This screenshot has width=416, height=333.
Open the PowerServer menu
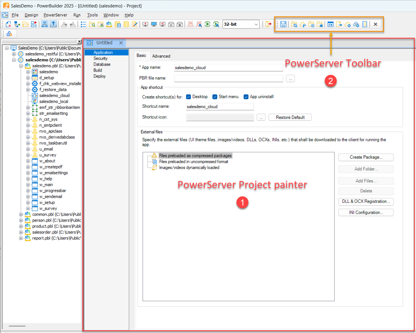point(55,15)
